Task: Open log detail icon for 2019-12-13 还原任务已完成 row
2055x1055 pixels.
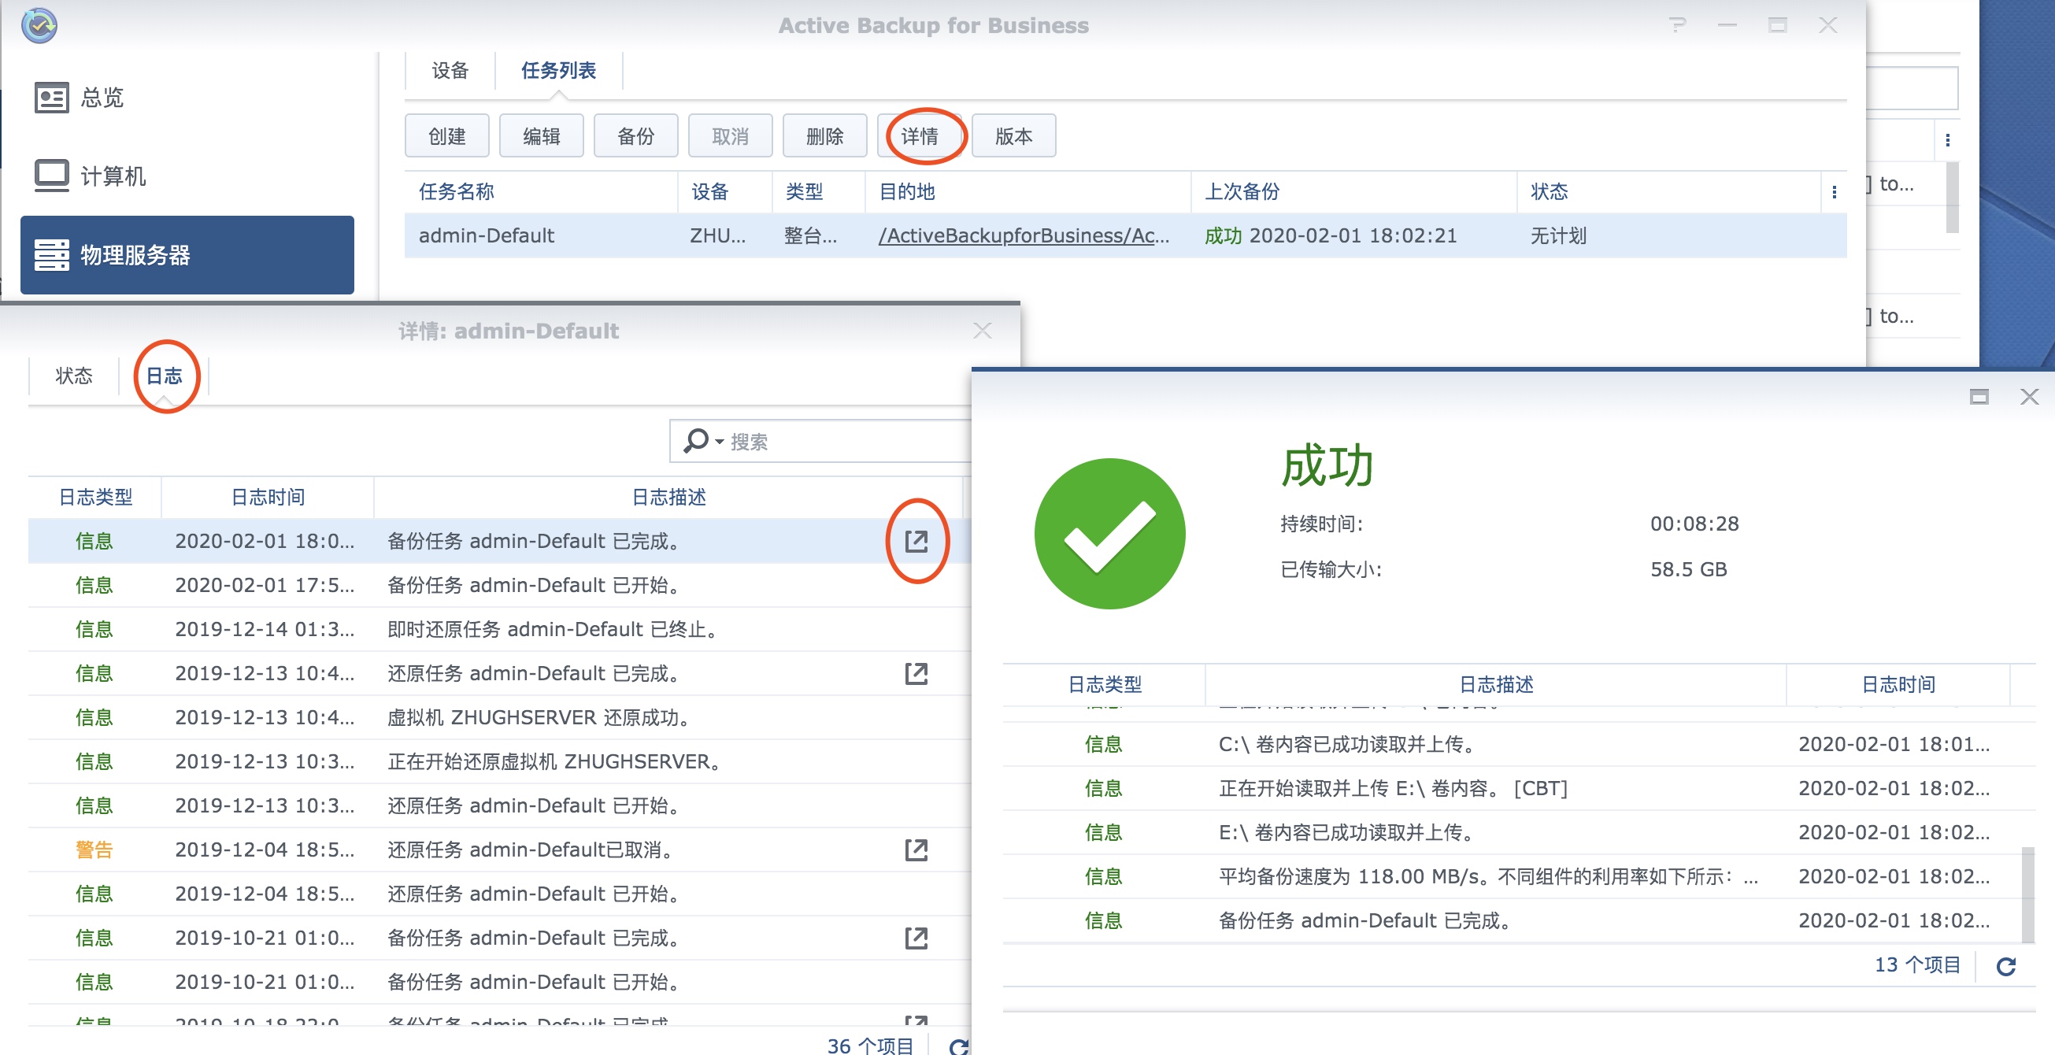Action: 916,674
